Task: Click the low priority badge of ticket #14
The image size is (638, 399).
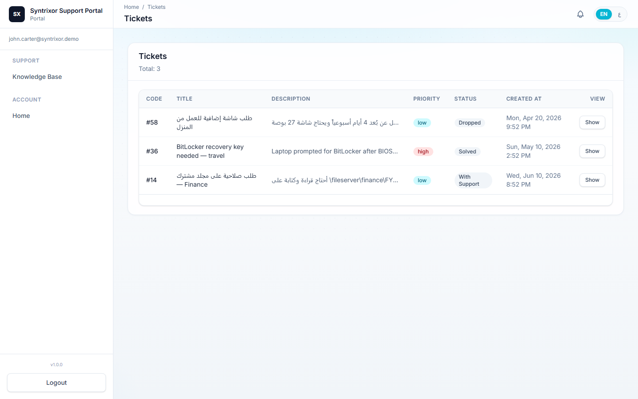Action: point(422,180)
